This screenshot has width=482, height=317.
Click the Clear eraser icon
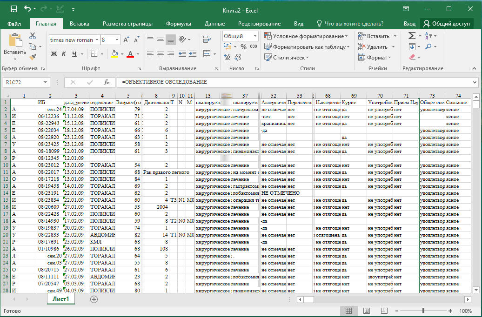tap(412, 57)
